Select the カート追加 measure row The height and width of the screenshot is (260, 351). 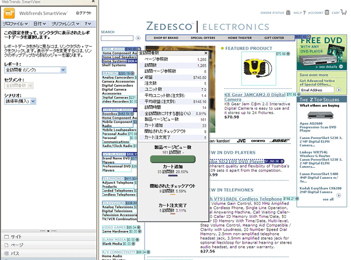tap(173, 126)
